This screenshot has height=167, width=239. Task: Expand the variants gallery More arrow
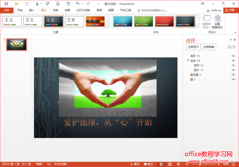point(197,26)
